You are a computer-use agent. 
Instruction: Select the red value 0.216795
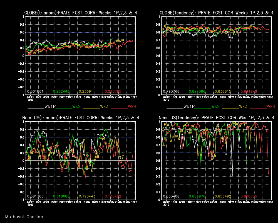[113, 91]
